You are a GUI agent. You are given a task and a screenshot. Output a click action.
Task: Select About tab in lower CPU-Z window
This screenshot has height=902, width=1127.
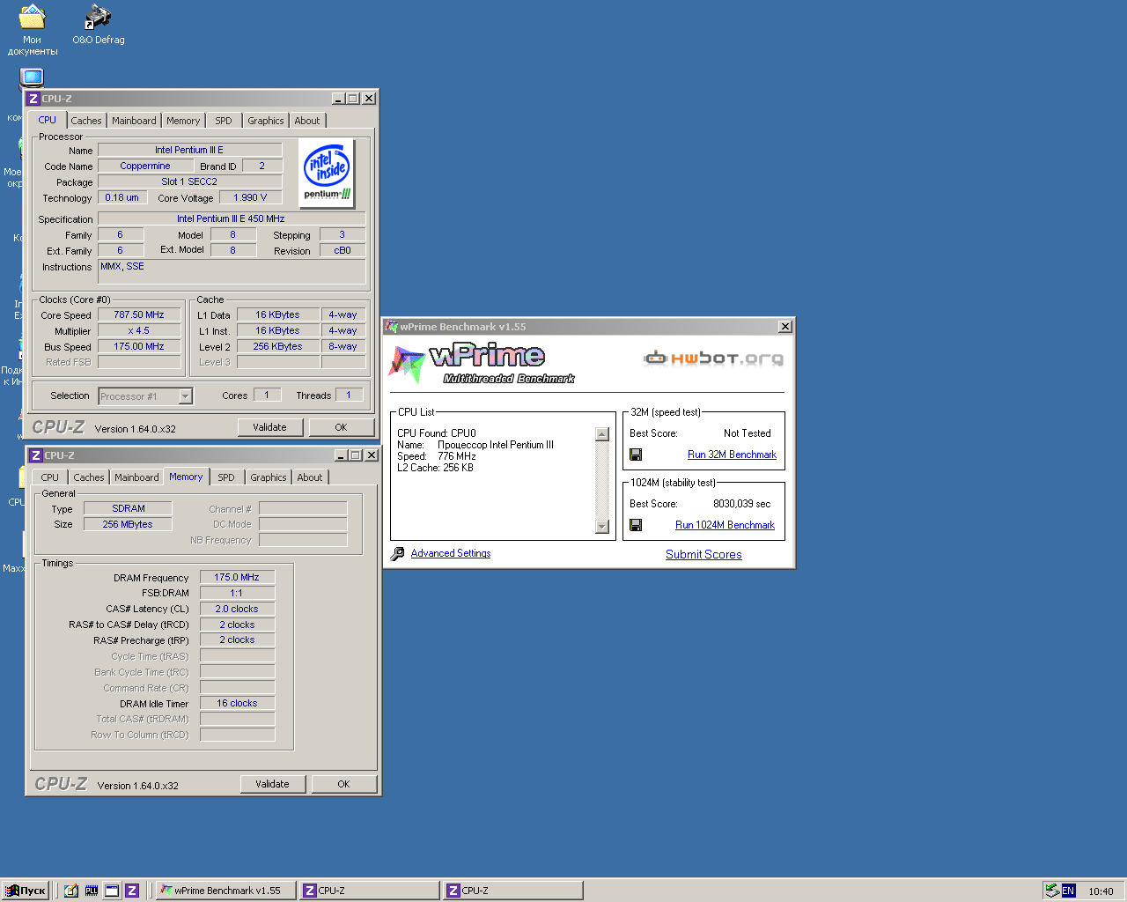(x=310, y=477)
